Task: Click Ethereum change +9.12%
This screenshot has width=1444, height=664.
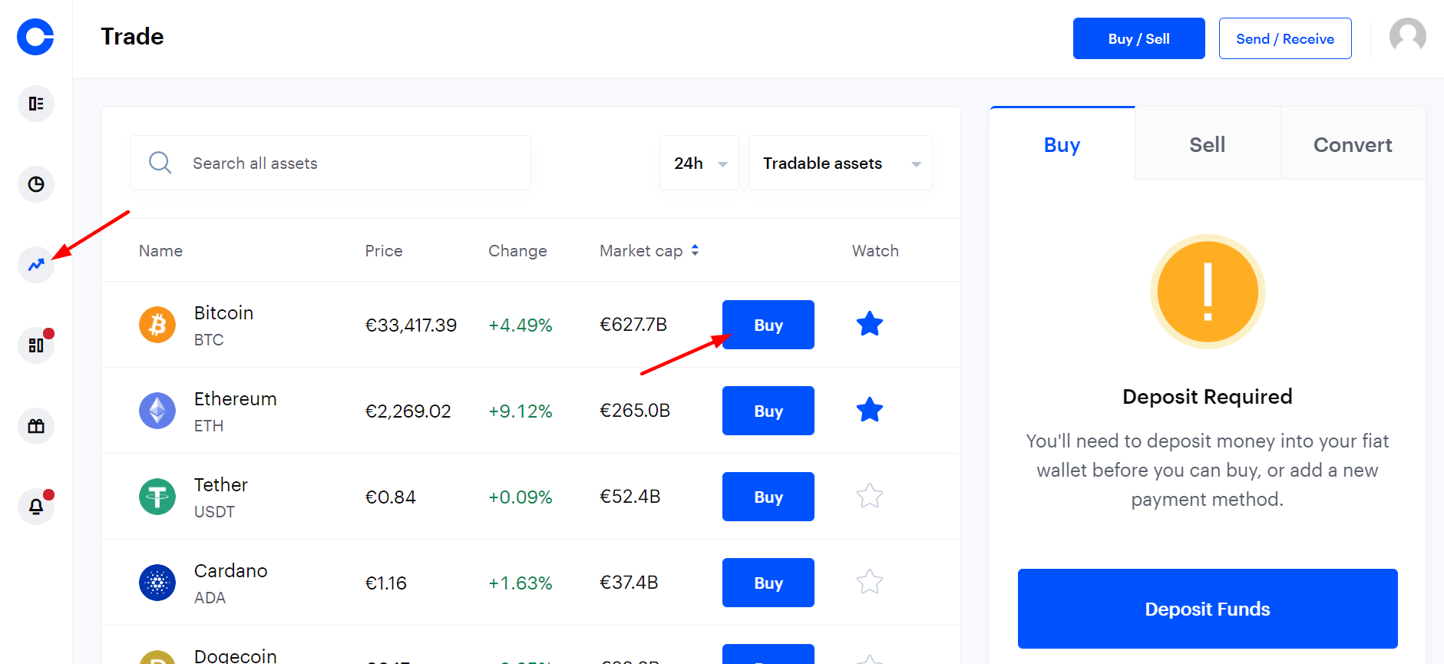Action: tap(520, 411)
